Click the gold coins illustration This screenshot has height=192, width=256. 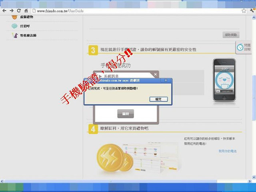coord(115,158)
